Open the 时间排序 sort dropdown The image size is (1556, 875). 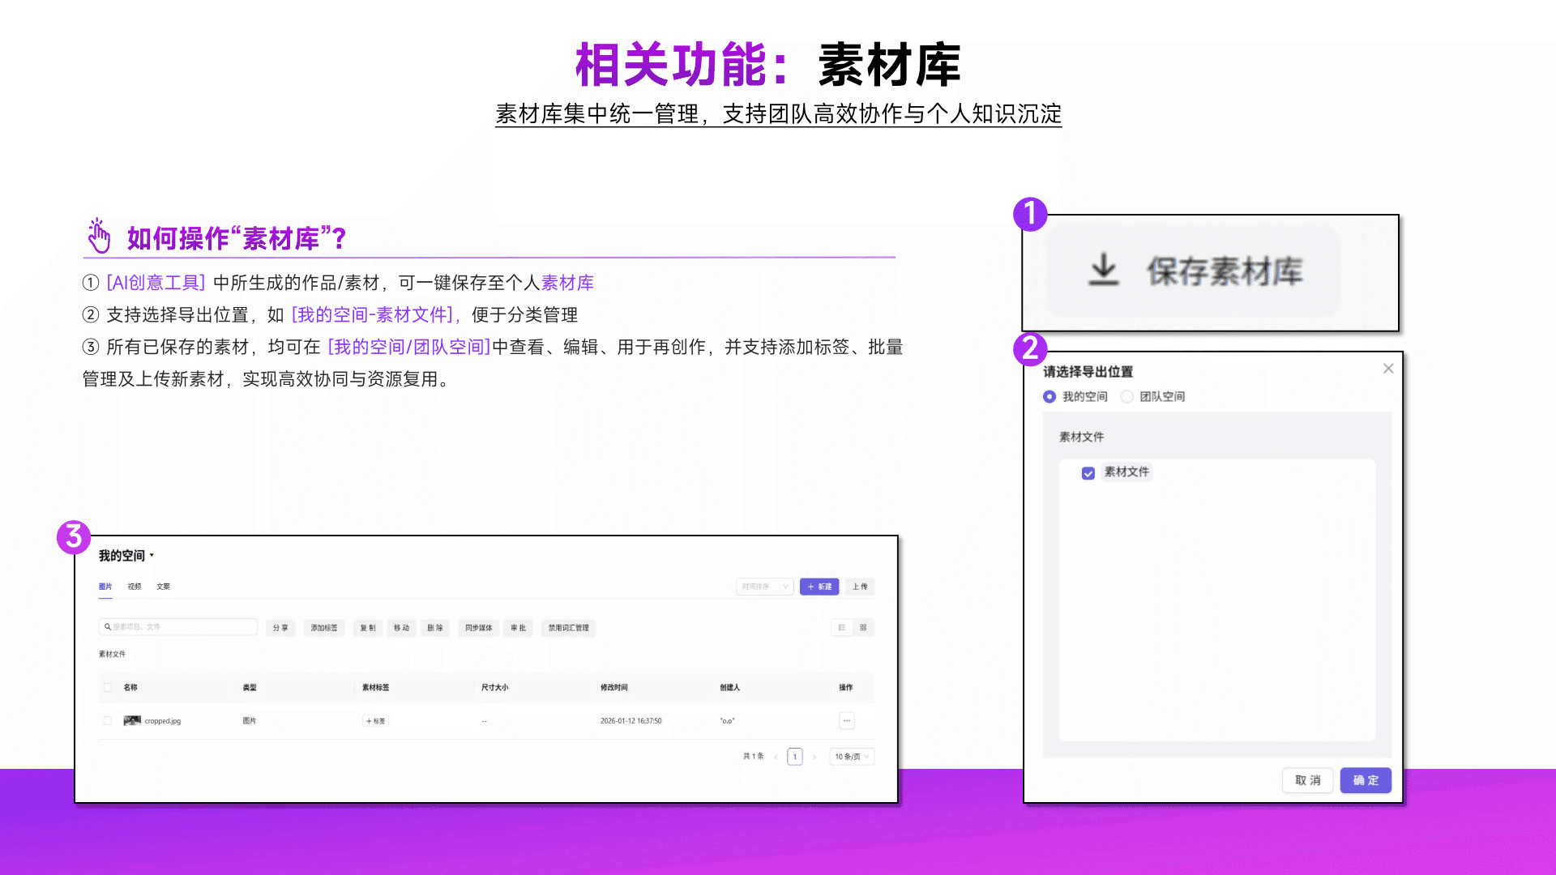click(764, 587)
